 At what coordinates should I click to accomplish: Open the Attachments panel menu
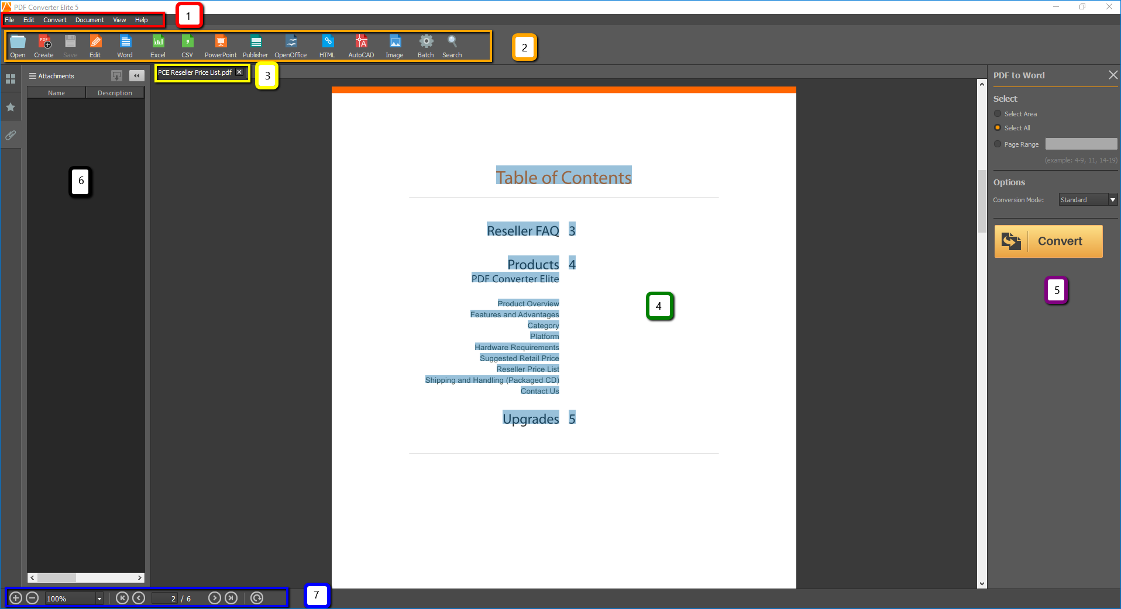[x=33, y=76]
